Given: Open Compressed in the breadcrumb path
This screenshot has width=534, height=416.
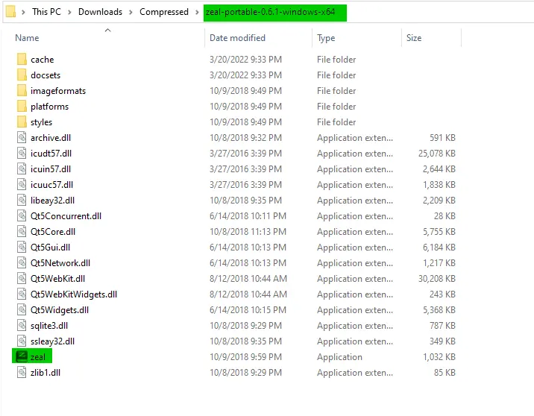Looking at the screenshot, I should [164, 12].
